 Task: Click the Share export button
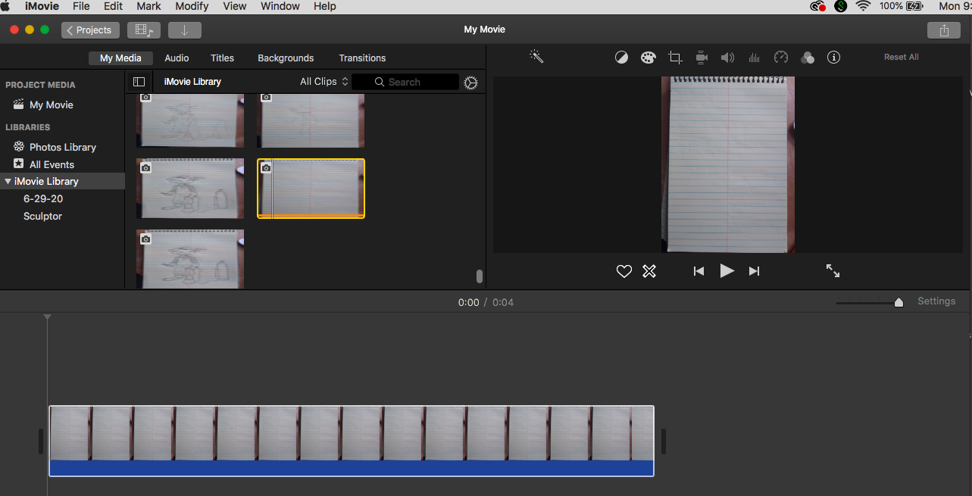coord(943,30)
